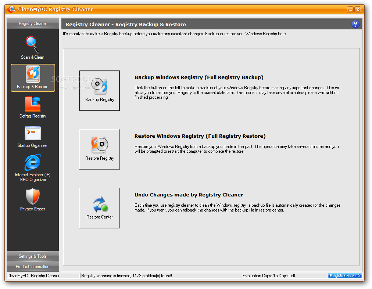Click status text 'Registry scanning is finished, 1173 problem(s) found!'
372x289 pixels.
tap(126, 276)
